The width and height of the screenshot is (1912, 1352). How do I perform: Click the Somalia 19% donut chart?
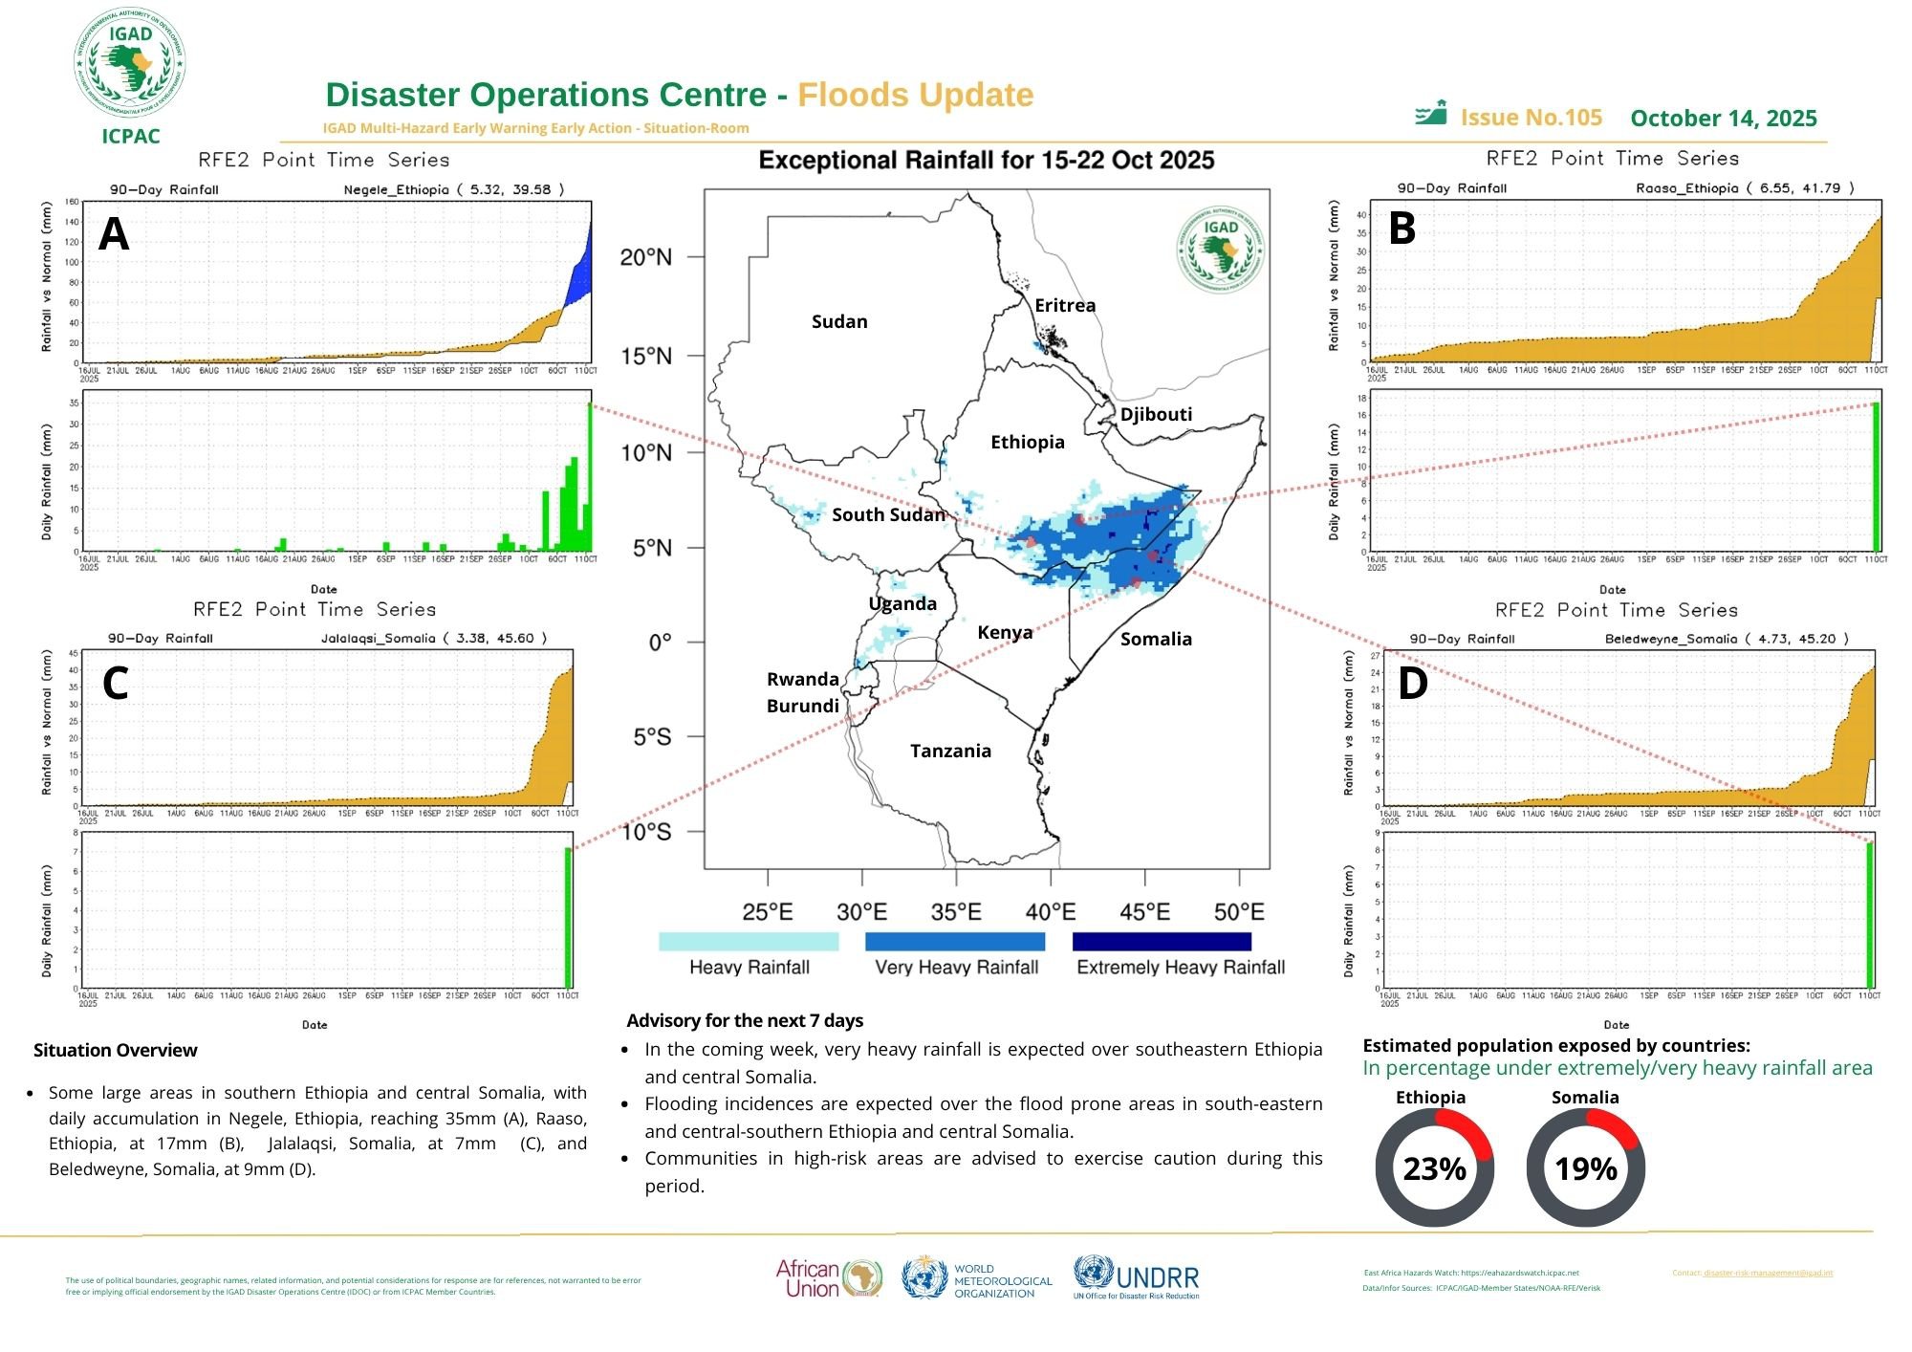pyautogui.click(x=1585, y=1168)
